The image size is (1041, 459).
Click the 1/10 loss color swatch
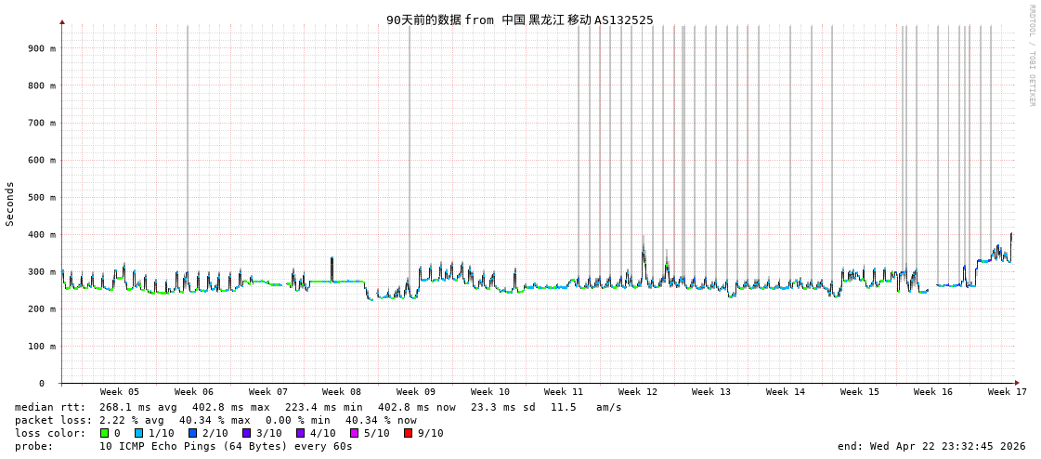click(138, 433)
